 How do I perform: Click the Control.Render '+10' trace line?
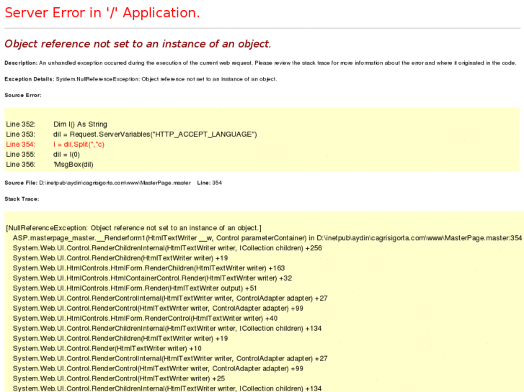point(107,349)
